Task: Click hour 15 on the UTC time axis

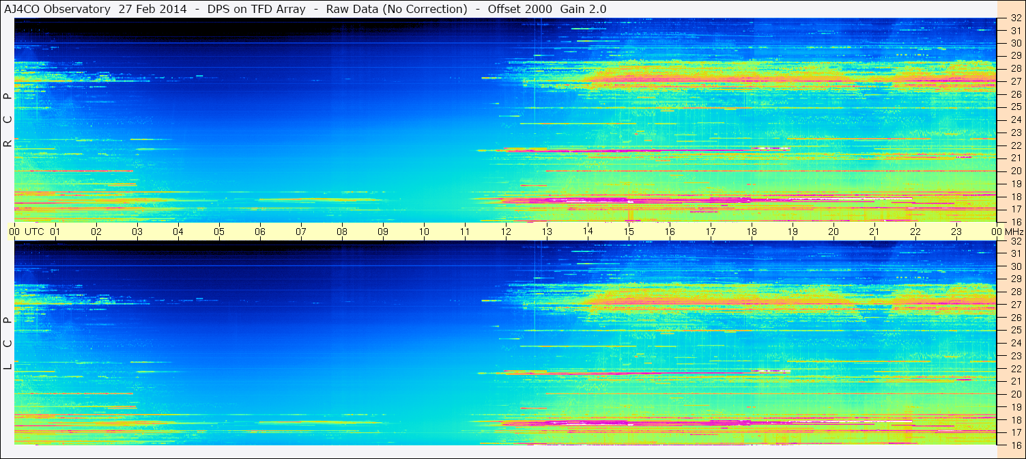Action: [629, 232]
